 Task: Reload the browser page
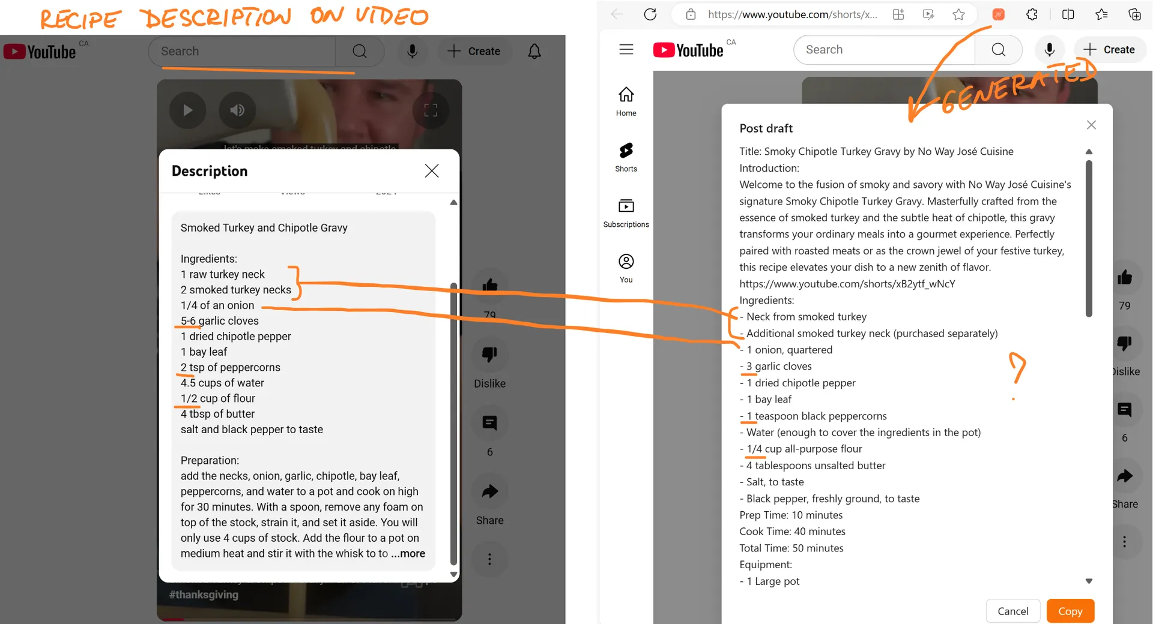650,14
